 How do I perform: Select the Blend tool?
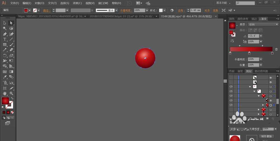pyautogui.click(x=11, y=77)
